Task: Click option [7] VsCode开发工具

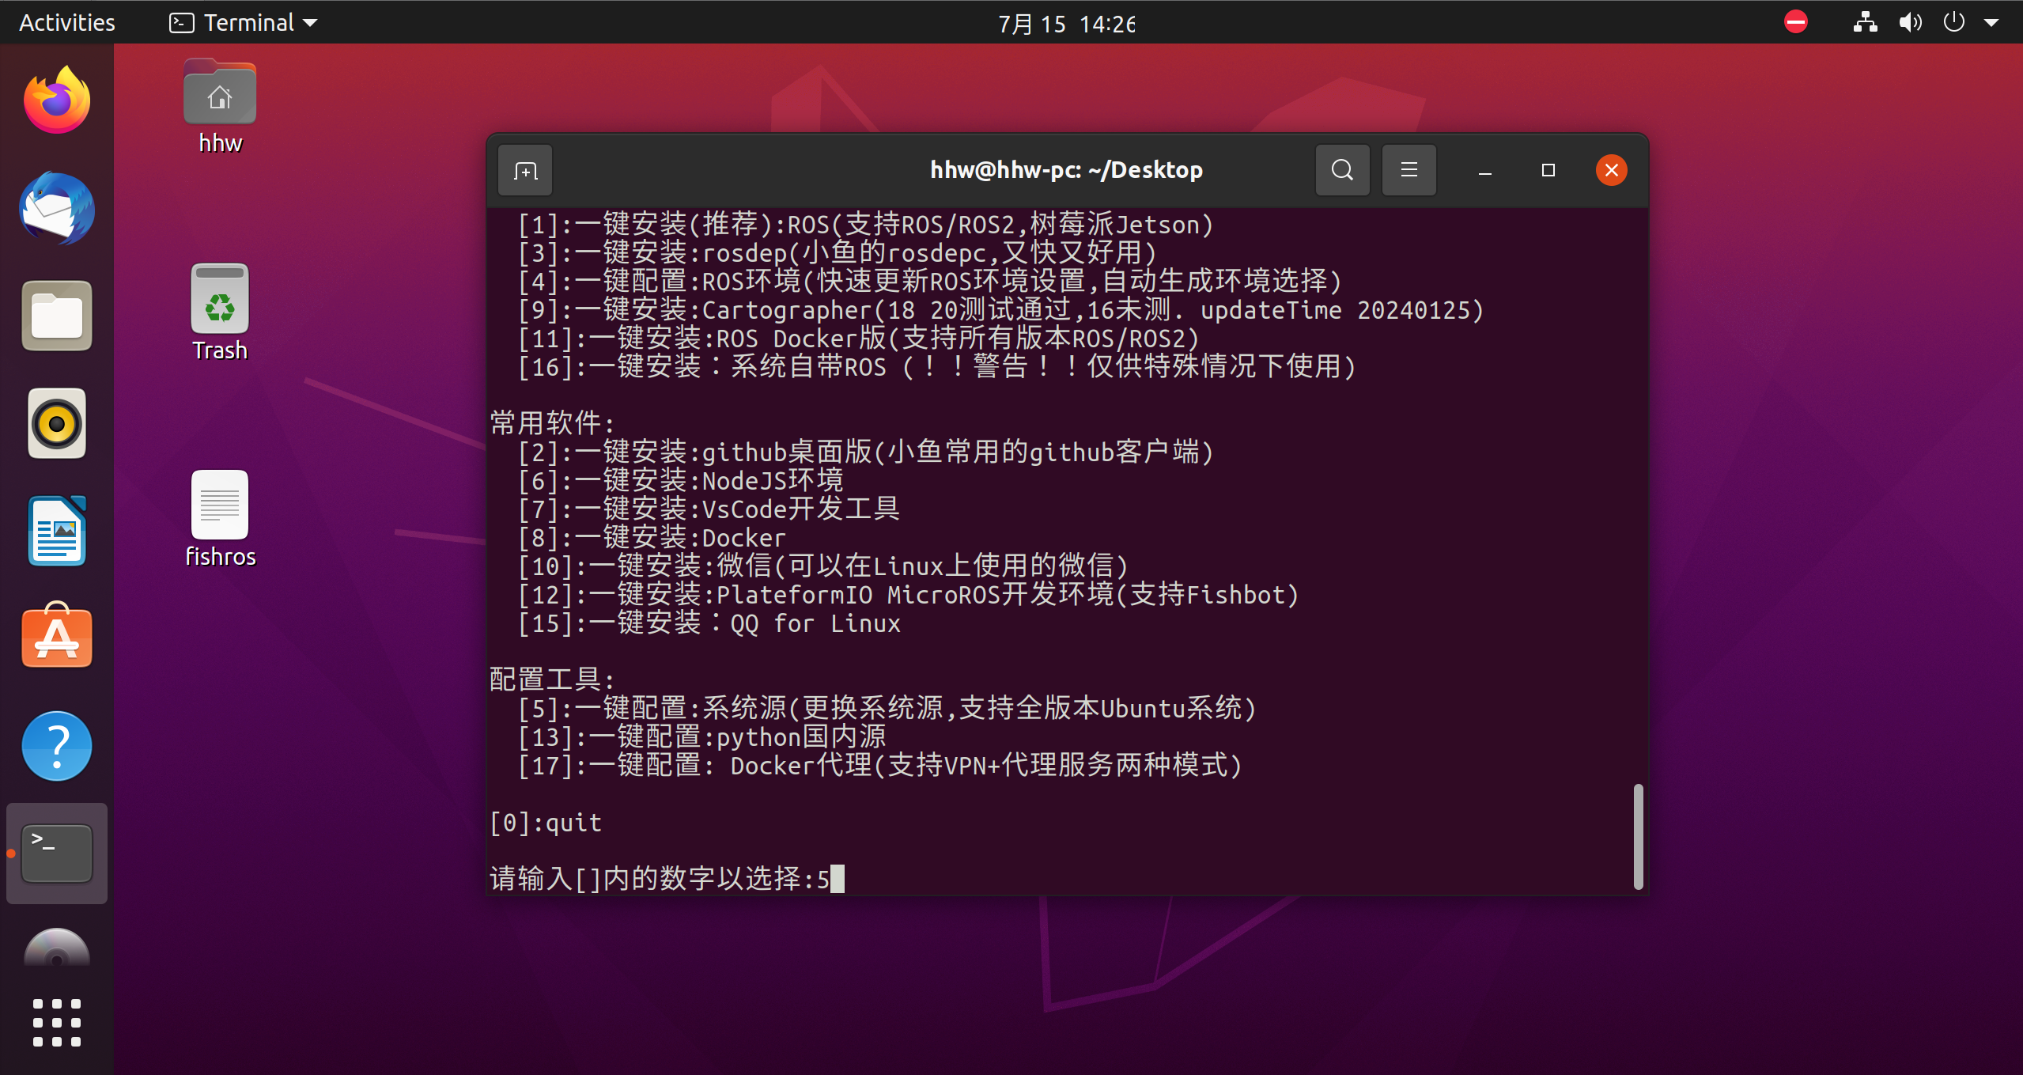Action: 709,509
